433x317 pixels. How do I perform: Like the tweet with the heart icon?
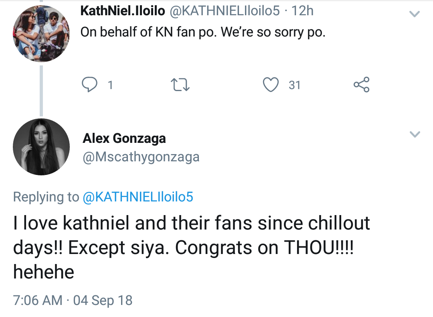tap(271, 85)
